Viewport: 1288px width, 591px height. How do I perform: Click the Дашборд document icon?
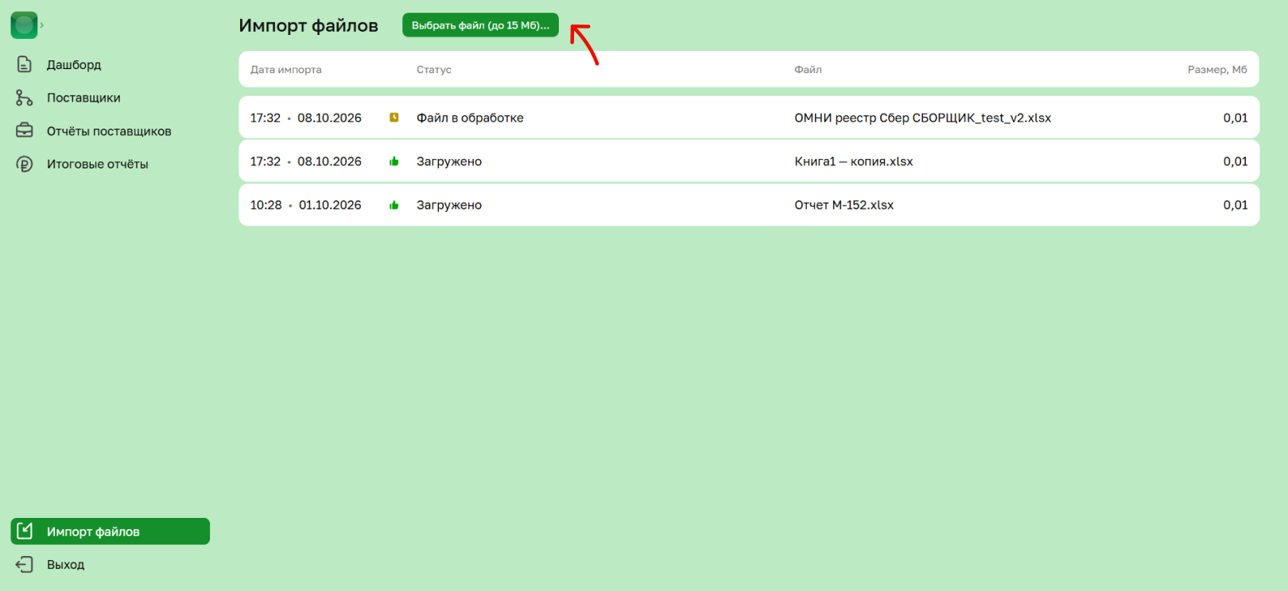tap(25, 64)
